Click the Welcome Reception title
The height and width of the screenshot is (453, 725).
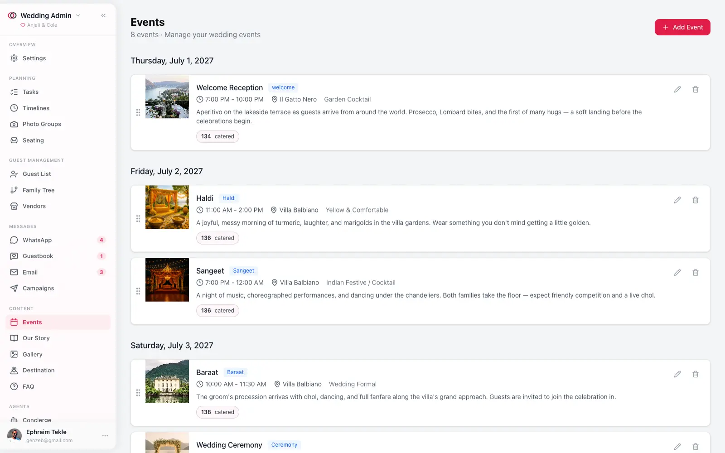pyautogui.click(x=229, y=87)
